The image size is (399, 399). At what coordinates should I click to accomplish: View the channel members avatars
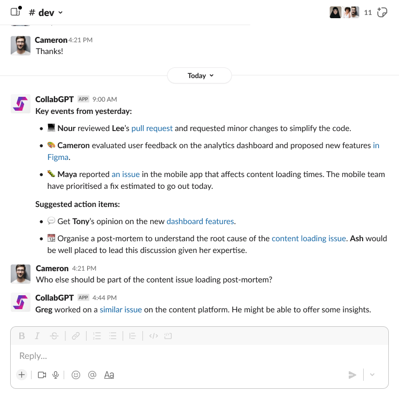pyautogui.click(x=343, y=12)
